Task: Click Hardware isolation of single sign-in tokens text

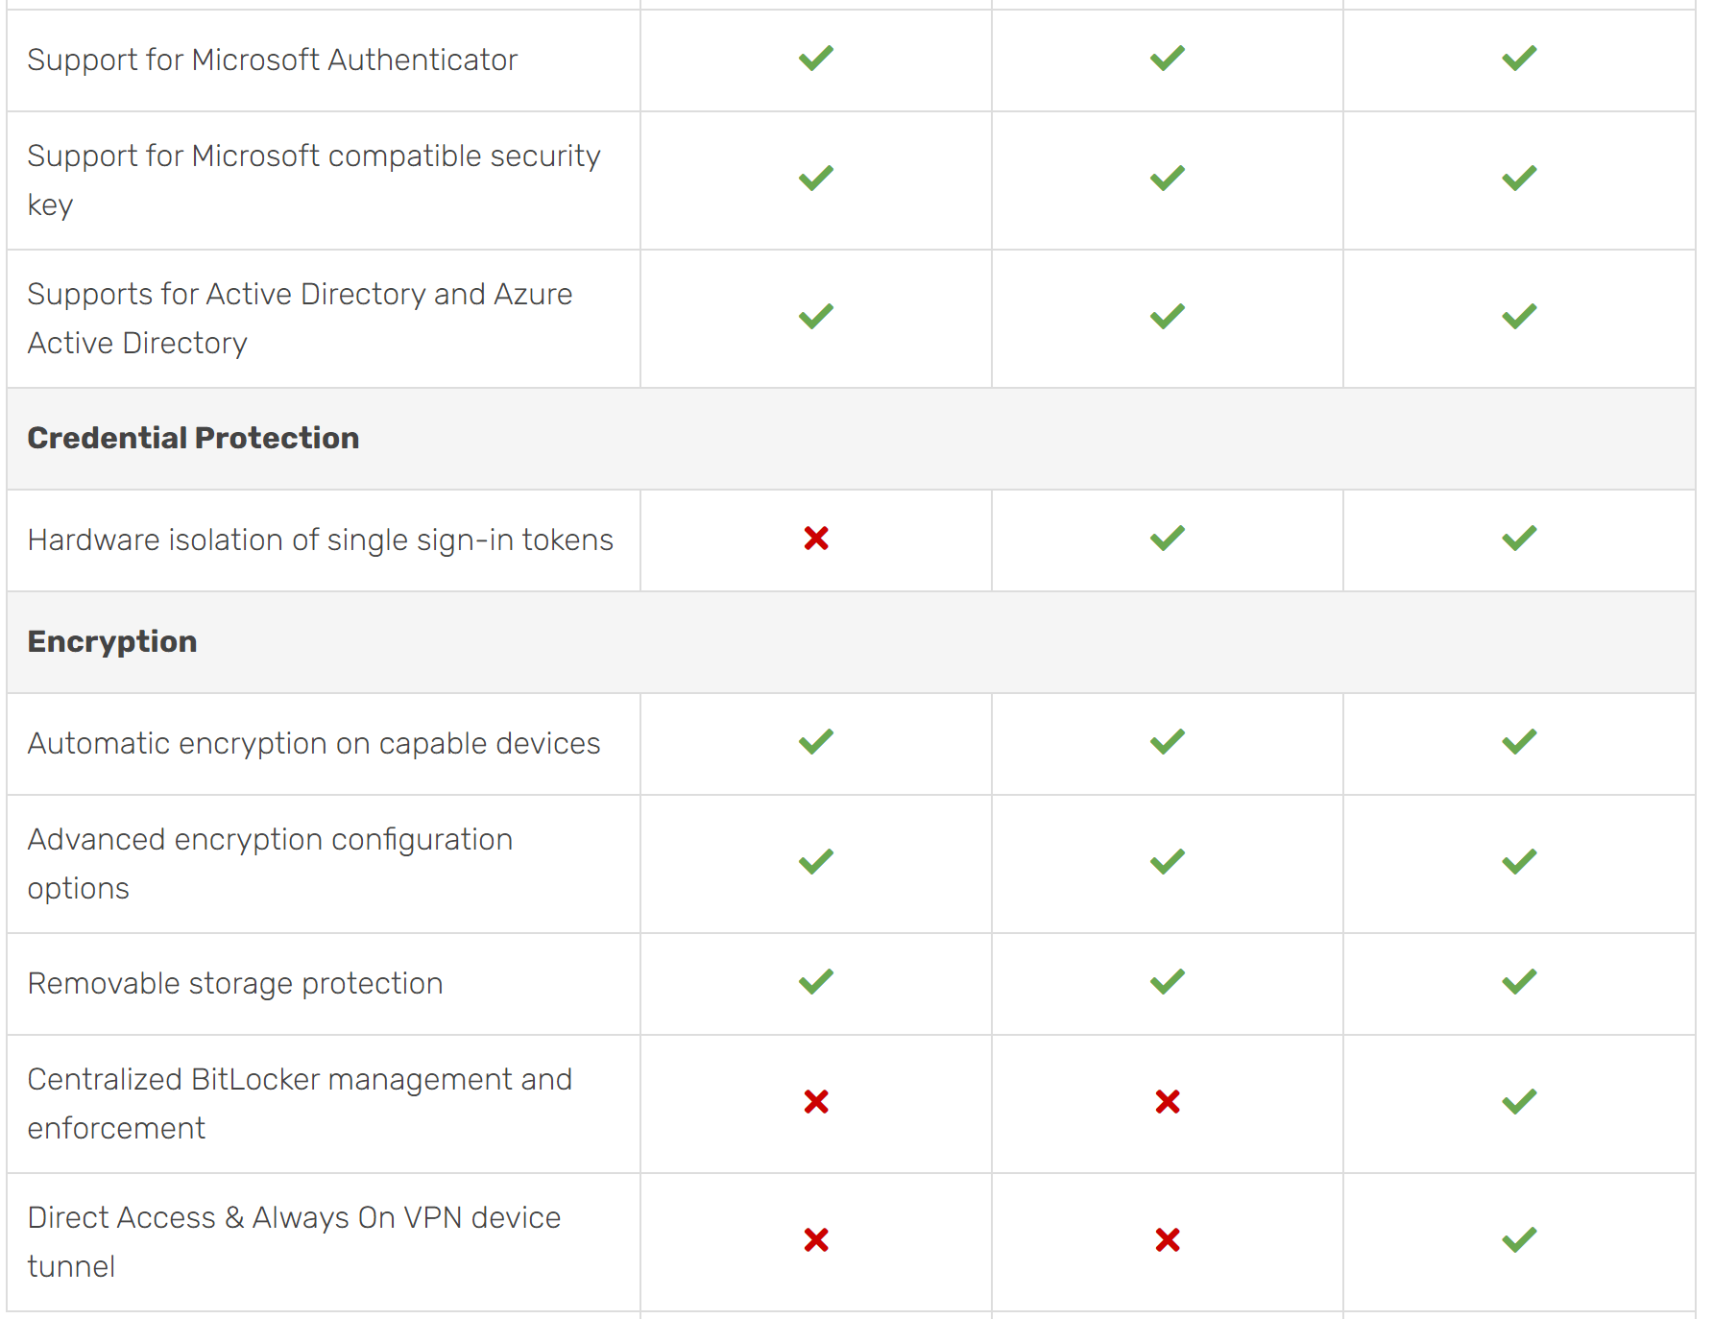Action: pos(321,540)
